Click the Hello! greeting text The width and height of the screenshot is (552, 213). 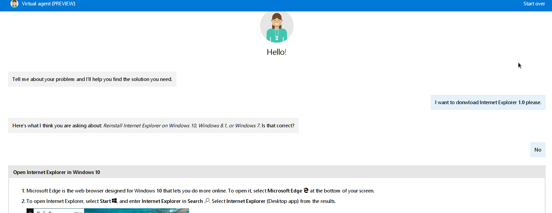pos(277,52)
